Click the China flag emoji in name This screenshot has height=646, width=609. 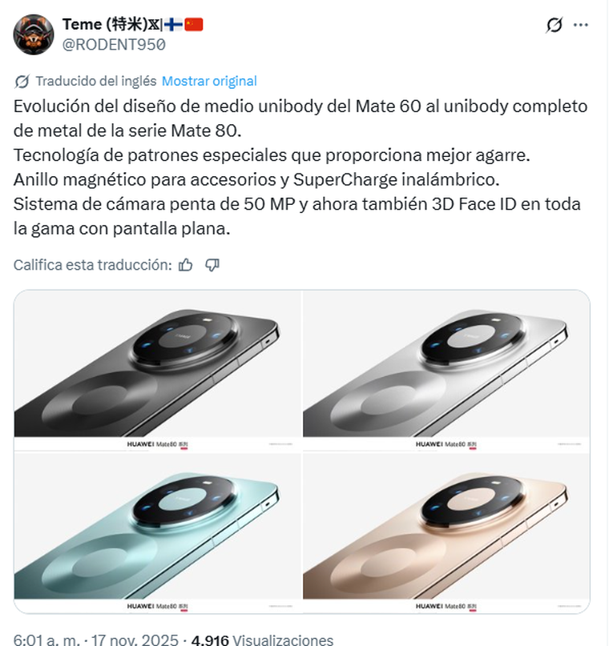193,25
